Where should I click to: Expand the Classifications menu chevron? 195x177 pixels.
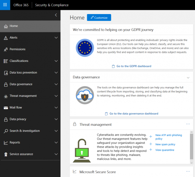tap(56, 61)
